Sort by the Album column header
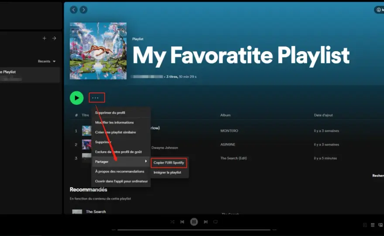384x236 pixels. pos(225,115)
